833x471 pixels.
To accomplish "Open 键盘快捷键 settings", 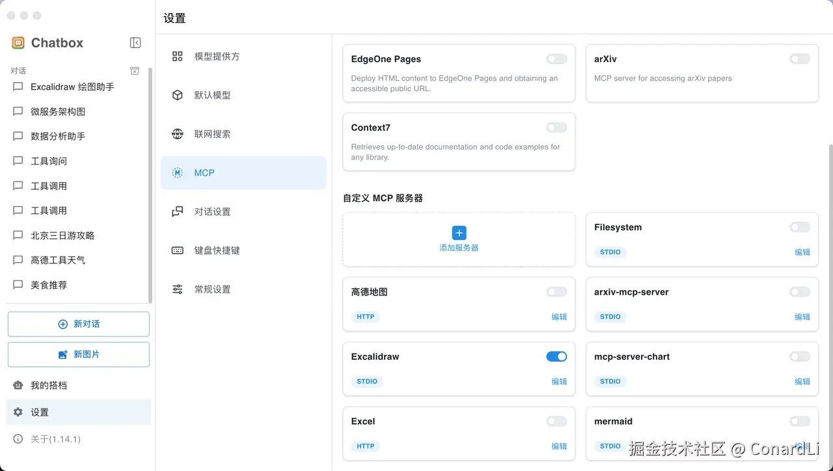I will 243,250.
